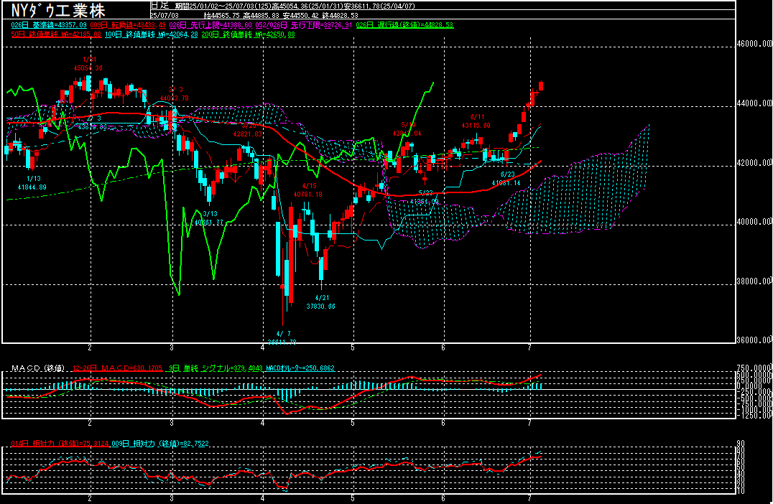This screenshot has height=504, width=773.
Task: Click the daily high '高44885.83'
Action: pos(261,15)
